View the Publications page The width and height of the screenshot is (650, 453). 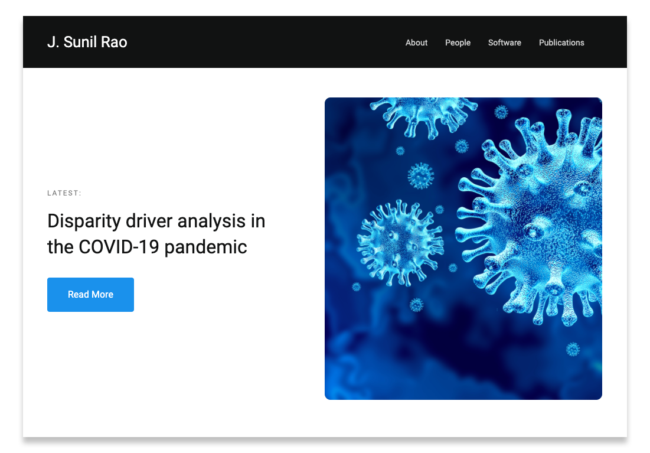point(561,43)
